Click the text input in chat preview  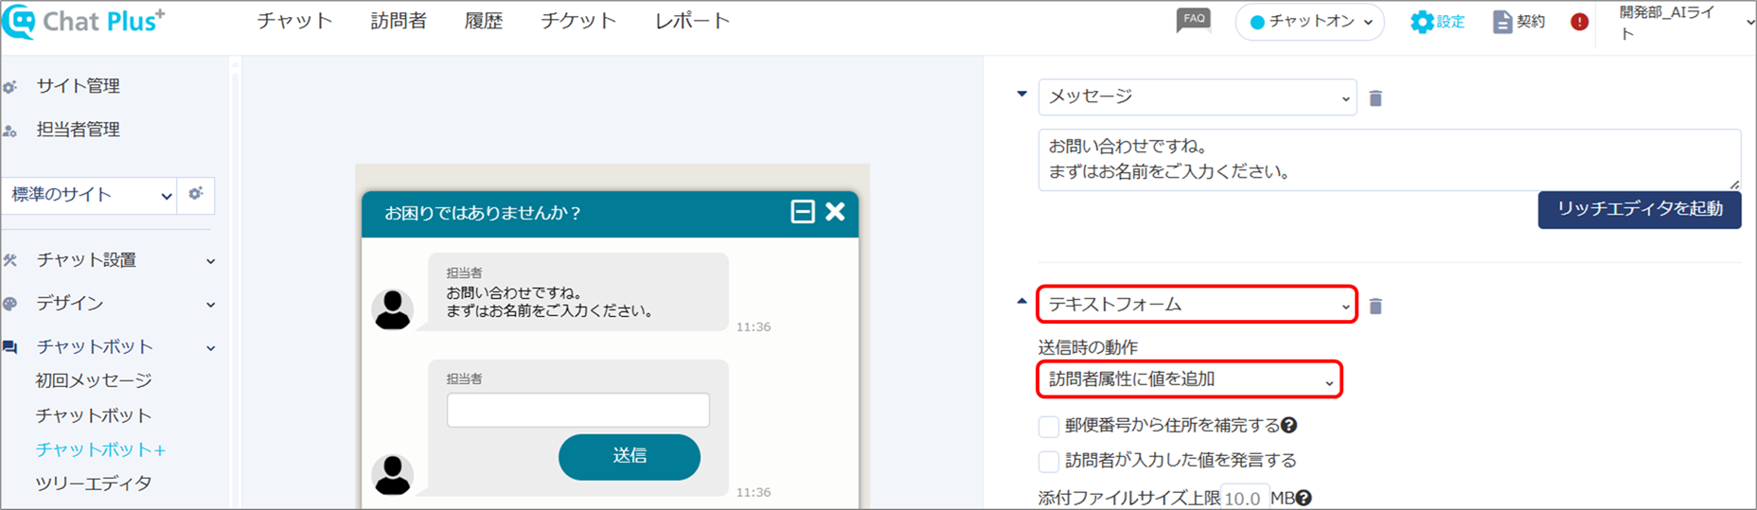click(x=577, y=410)
